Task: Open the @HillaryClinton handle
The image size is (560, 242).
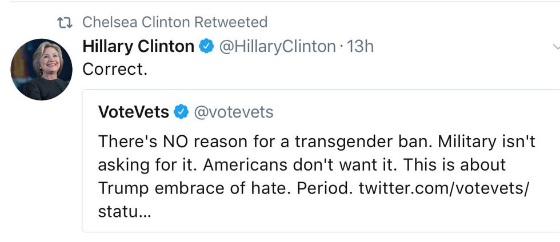Action: (x=278, y=46)
